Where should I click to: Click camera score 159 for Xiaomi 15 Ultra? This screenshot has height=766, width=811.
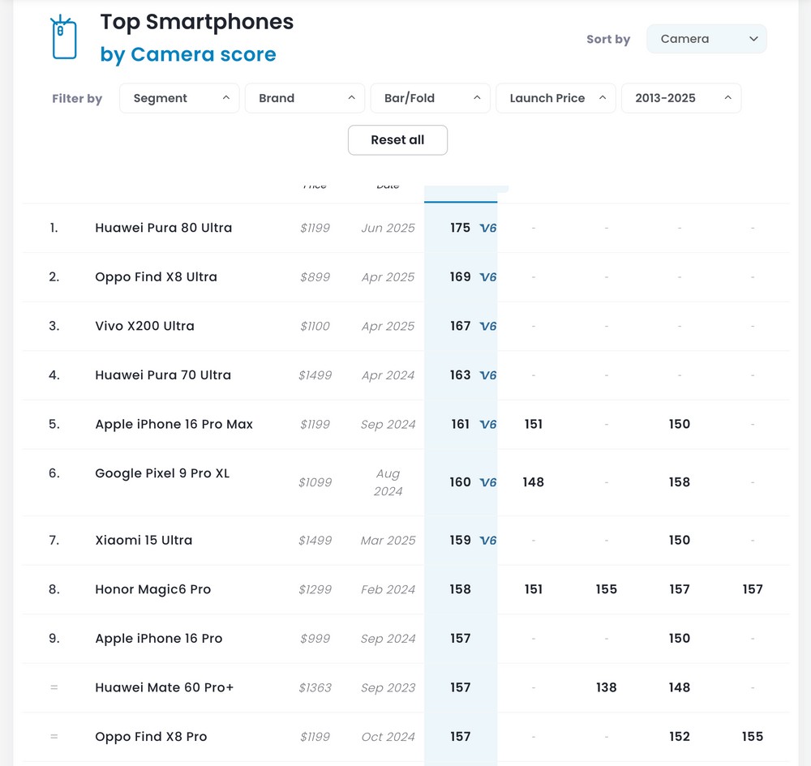(461, 540)
